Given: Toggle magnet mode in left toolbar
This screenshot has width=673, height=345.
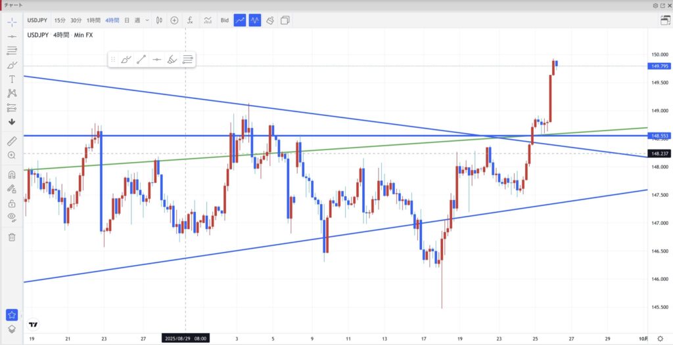Looking at the screenshot, I should (x=12, y=175).
